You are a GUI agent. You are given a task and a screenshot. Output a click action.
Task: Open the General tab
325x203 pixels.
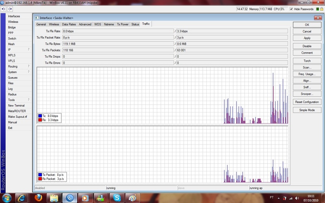coord(41,24)
